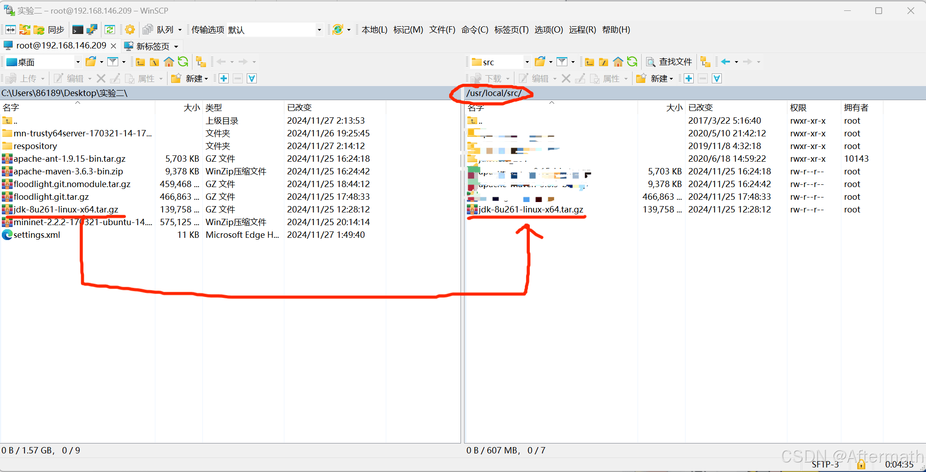Open the terminal console icon
This screenshot has height=472, width=926.
78,30
